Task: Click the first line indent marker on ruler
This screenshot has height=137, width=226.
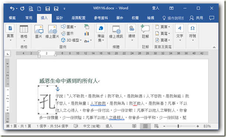Action: 39,51
